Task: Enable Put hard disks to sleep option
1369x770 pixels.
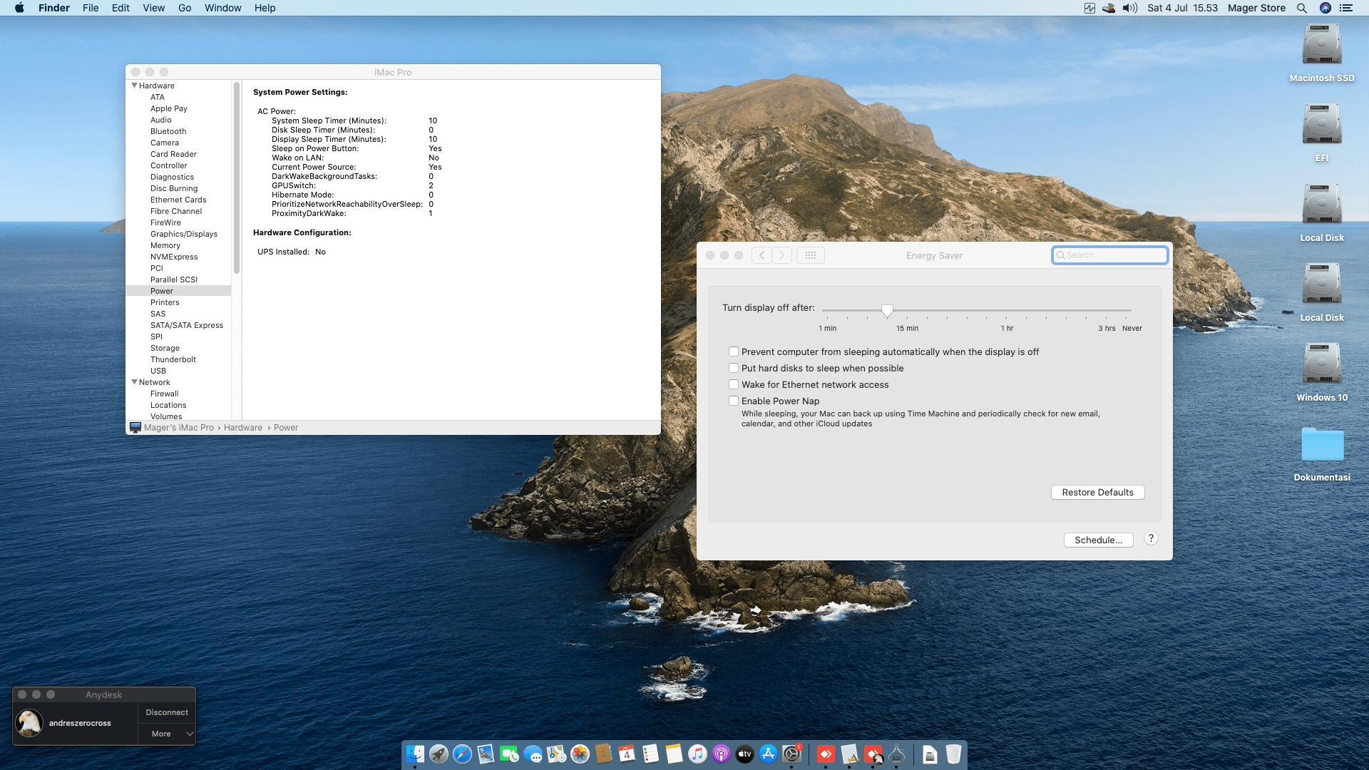Action: click(x=733, y=368)
